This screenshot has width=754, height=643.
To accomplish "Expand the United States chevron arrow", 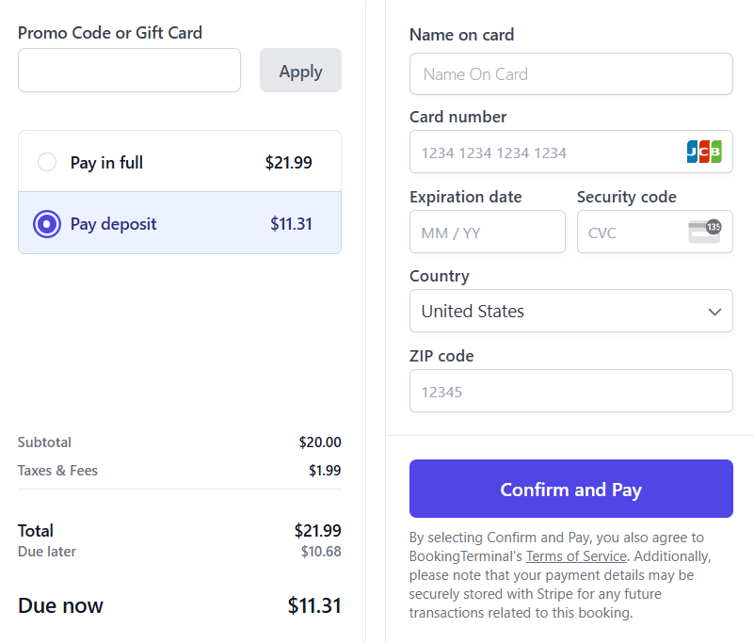I will point(714,313).
